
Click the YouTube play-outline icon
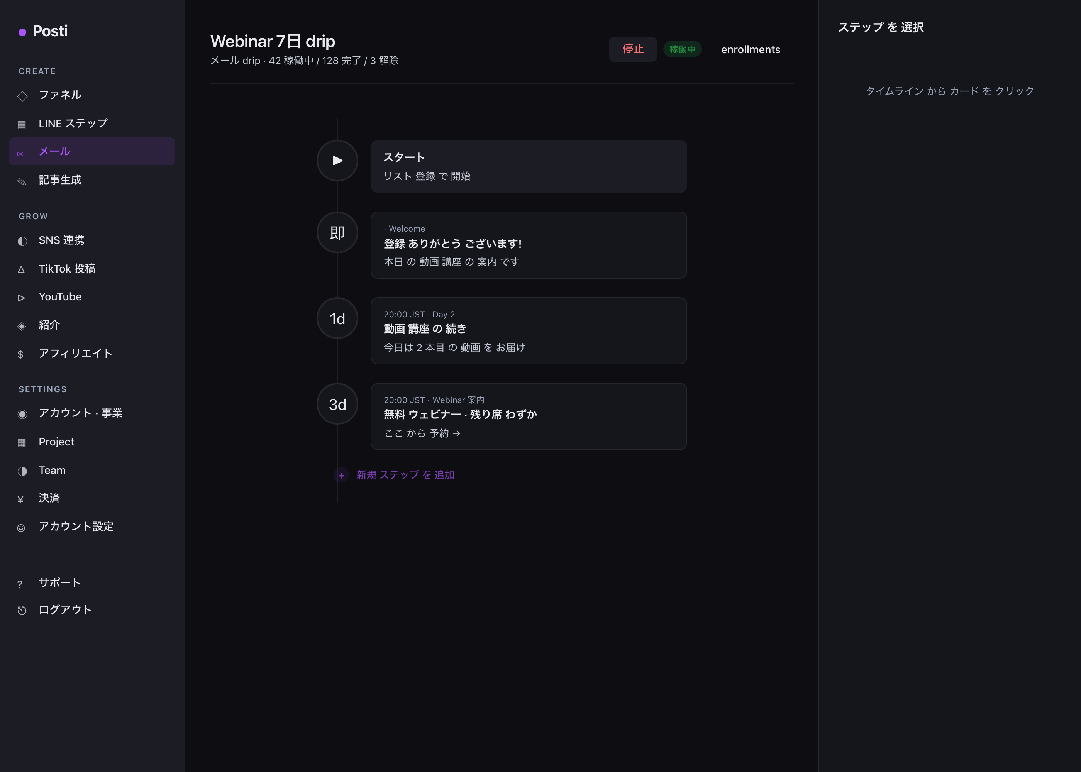21,298
